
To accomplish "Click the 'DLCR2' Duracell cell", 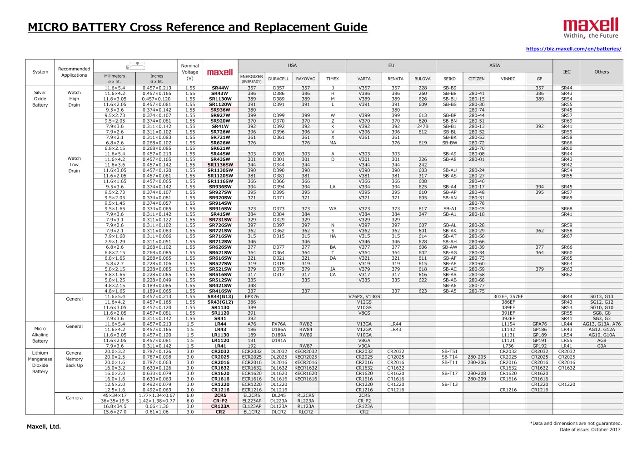I will (x=279, y=412).
